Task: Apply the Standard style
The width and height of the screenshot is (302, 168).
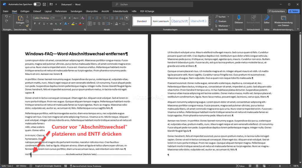Action: pyautogui.click(x=142, y=21)
